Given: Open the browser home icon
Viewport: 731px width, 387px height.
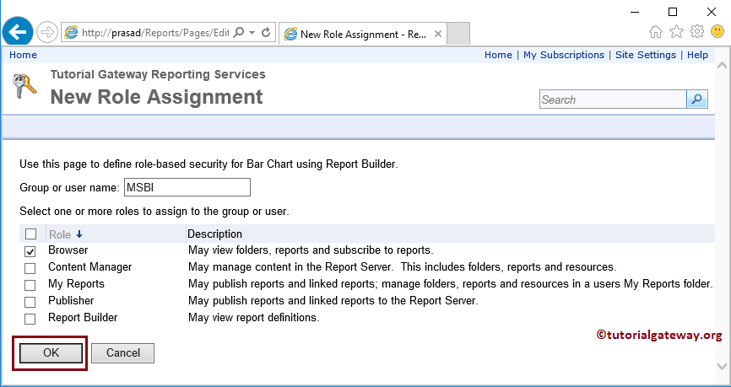Looking at the screenshot, I should (x=656, y=32).
